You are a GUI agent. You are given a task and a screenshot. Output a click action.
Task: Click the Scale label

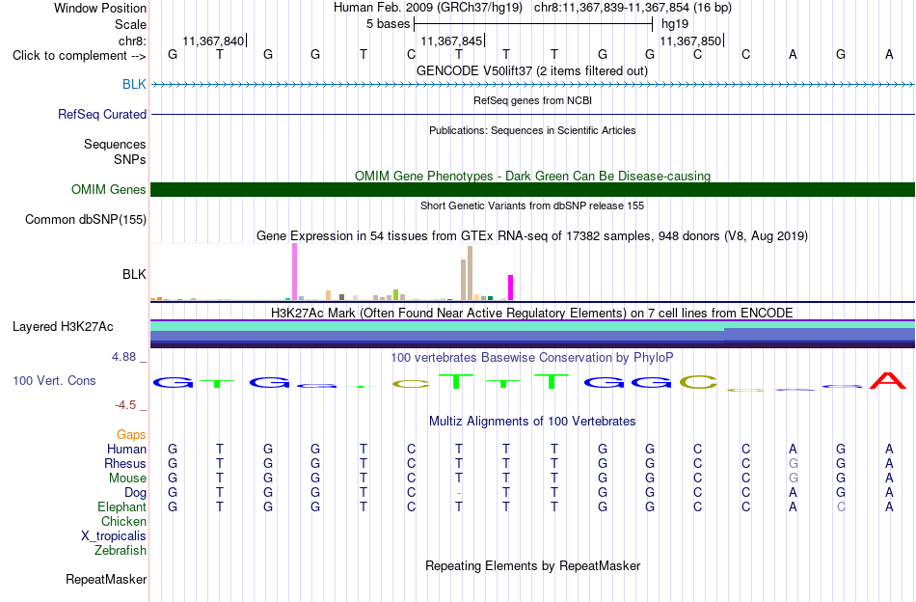tap(131, 24)
